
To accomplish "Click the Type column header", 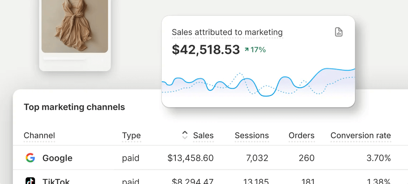I will pyautogui.click(x=131, y=135).
